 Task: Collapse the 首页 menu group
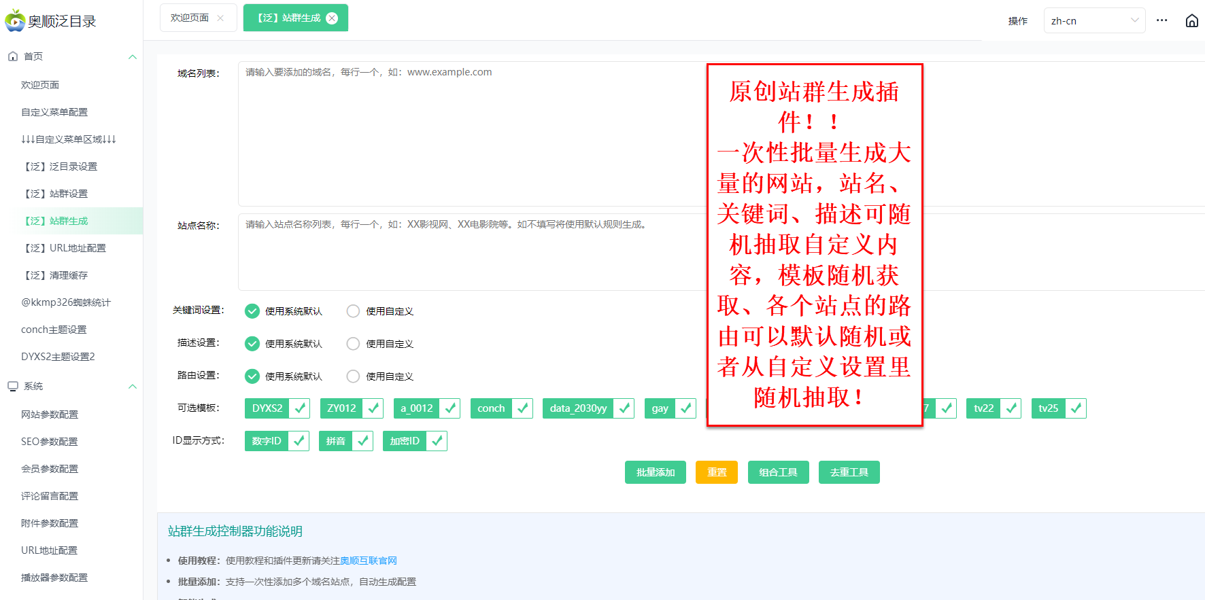point(133,57)
